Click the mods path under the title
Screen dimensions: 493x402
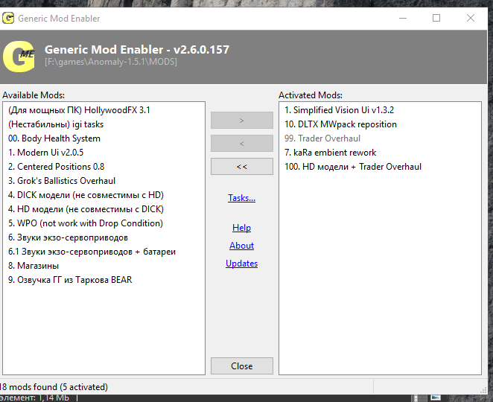click(x=111, y=62)
